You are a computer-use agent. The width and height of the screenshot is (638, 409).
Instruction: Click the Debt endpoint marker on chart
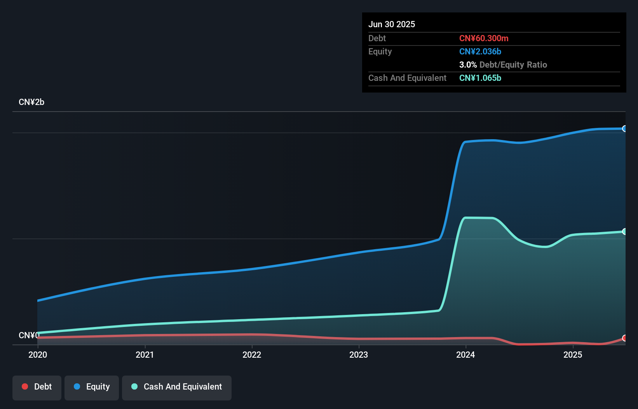[x=625, y=338]
